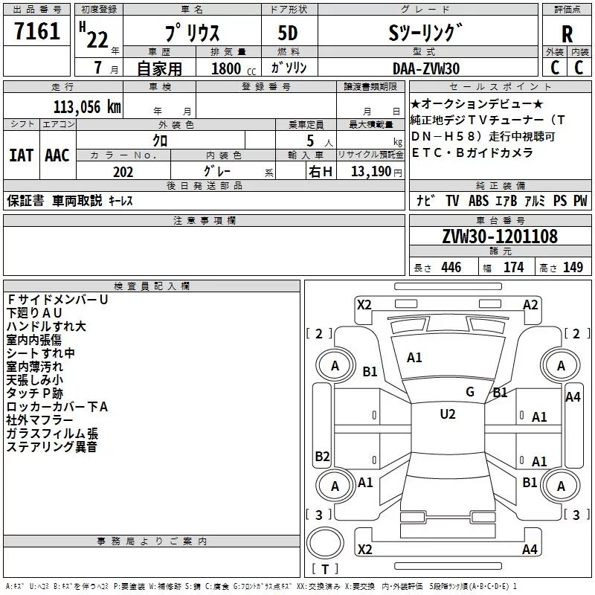Viewport: 595px width, 595px height.
Task: Click inspector note FサイドメンバーU
Action: click(x=58, y=300)
